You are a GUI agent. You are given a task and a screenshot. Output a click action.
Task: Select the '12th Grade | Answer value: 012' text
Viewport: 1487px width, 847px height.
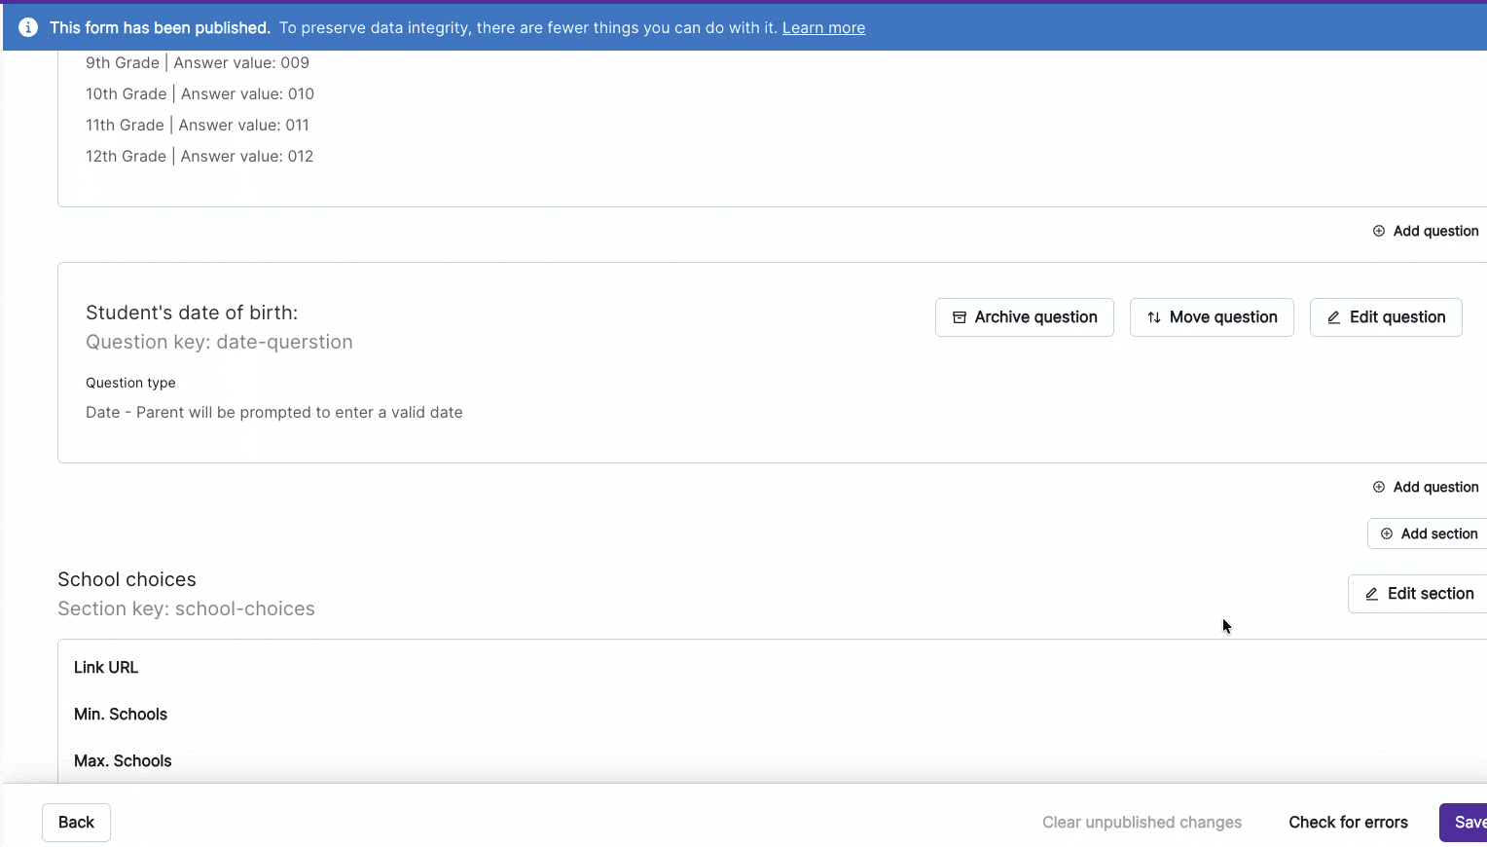(x=199, y=156)
